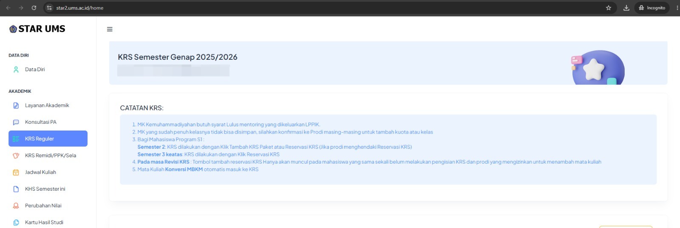
Task: Click bold Semester 3 keatas text
Action: [x=160, y=154]
